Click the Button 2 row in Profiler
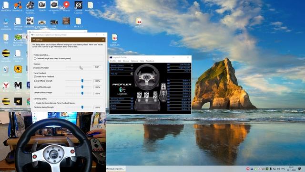 coord(179,84)
